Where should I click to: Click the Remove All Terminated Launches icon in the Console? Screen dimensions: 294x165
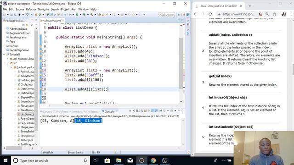(137, 111)
